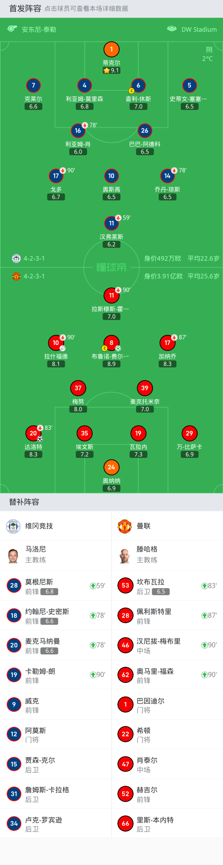View coach 滕哈格 profile photo

coord(125,555)
